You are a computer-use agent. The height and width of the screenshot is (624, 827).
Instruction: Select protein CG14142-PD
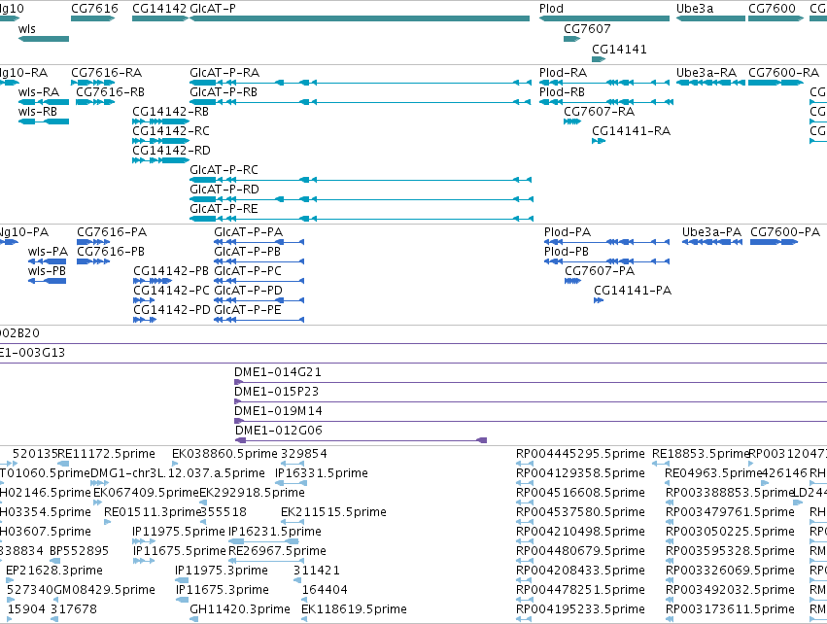[145, 320]
